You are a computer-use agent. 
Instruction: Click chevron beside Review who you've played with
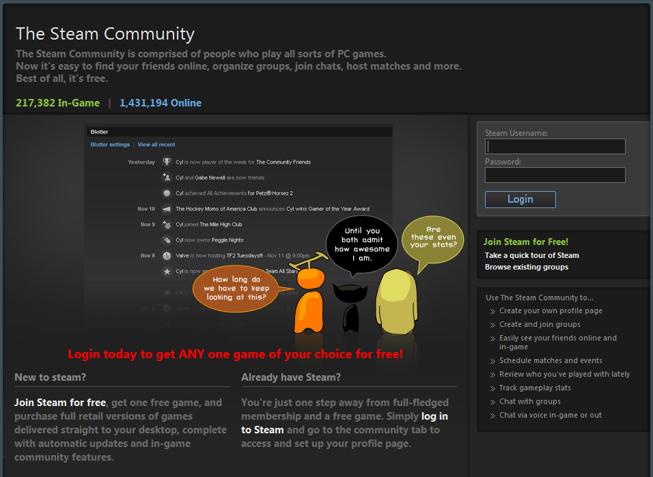[x=492, y=375]
